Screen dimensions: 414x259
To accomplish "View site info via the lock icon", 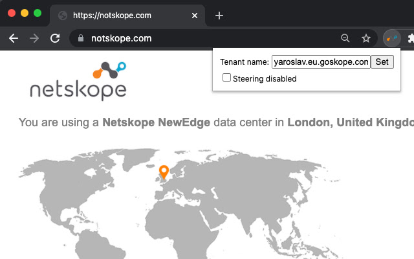I will pyautogui.click(x=81, y=38).
